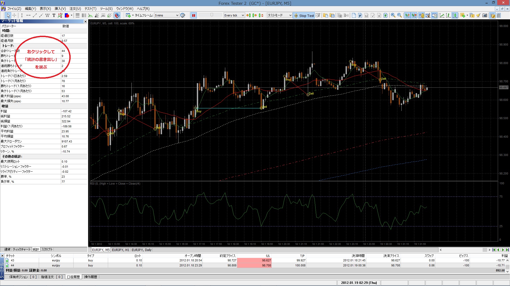Select the ray line tool

[x=41, y=15]
